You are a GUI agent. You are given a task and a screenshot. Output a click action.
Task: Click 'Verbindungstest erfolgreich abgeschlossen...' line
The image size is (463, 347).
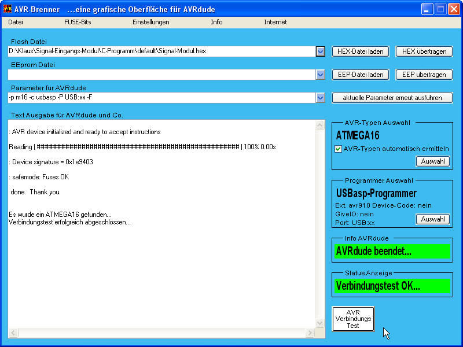coord(69,222)
